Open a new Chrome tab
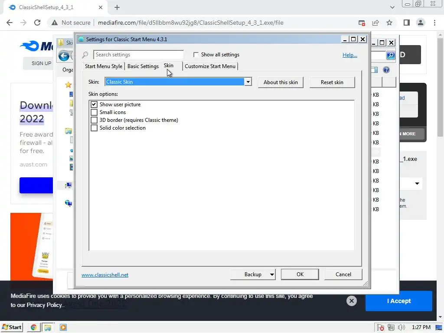 click(117, 8)
